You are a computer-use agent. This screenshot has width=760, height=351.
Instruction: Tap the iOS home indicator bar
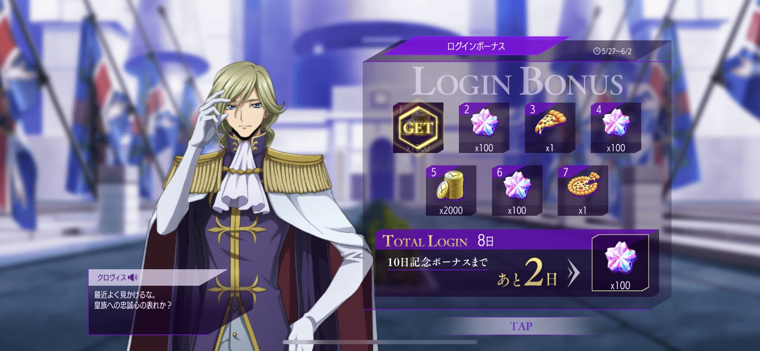coord(380,342)
